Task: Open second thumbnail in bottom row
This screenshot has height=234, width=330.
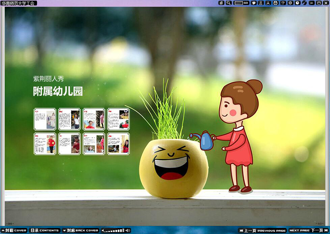Action: 69,144
